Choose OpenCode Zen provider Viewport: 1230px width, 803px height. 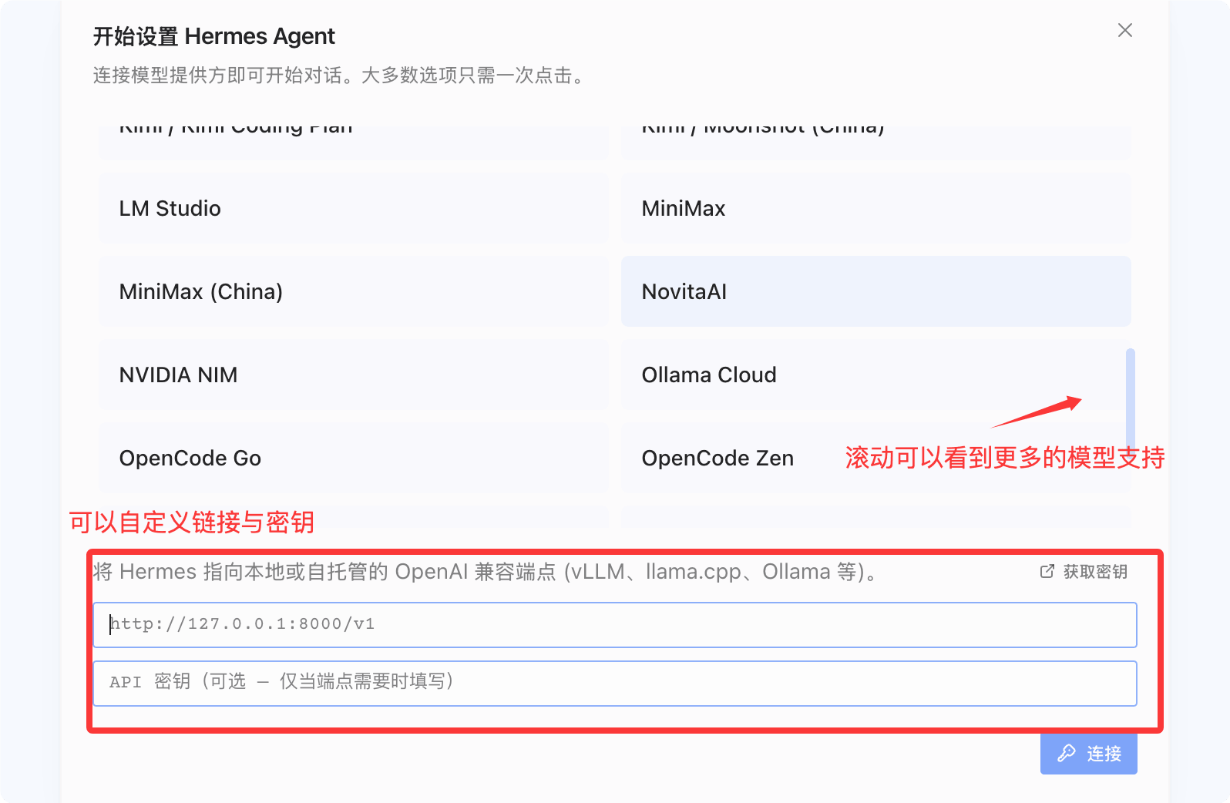tap(876, 458)
